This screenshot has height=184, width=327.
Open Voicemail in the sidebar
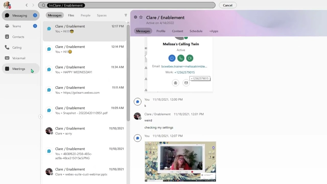point(20,58)
